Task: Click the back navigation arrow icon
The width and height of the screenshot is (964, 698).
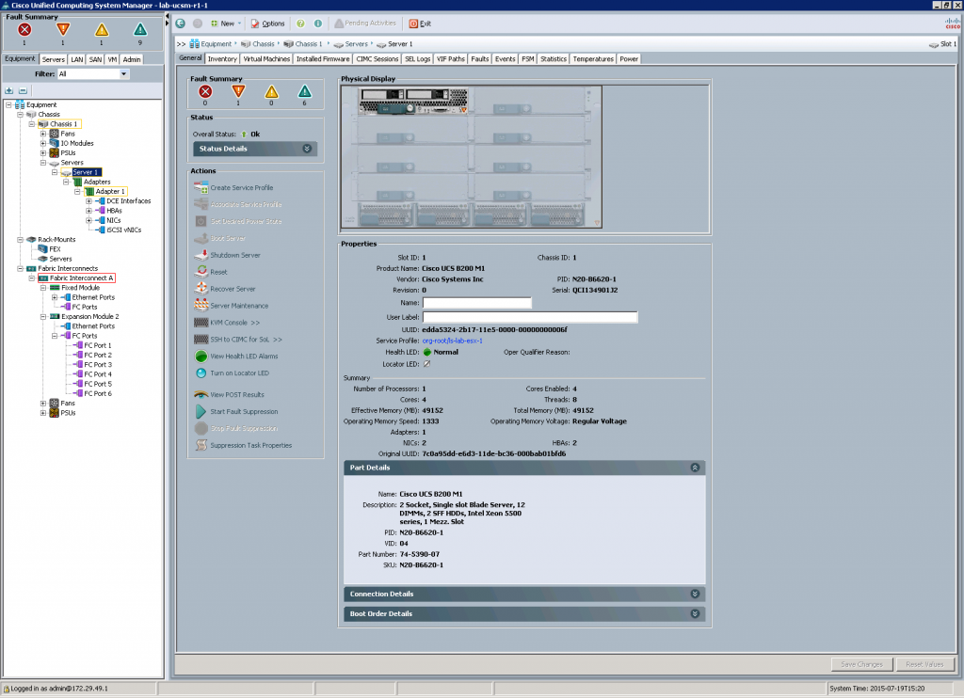Action: pos(180,24)
